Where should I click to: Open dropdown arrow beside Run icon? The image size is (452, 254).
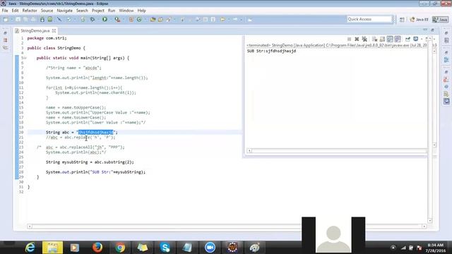coord(110,20)
